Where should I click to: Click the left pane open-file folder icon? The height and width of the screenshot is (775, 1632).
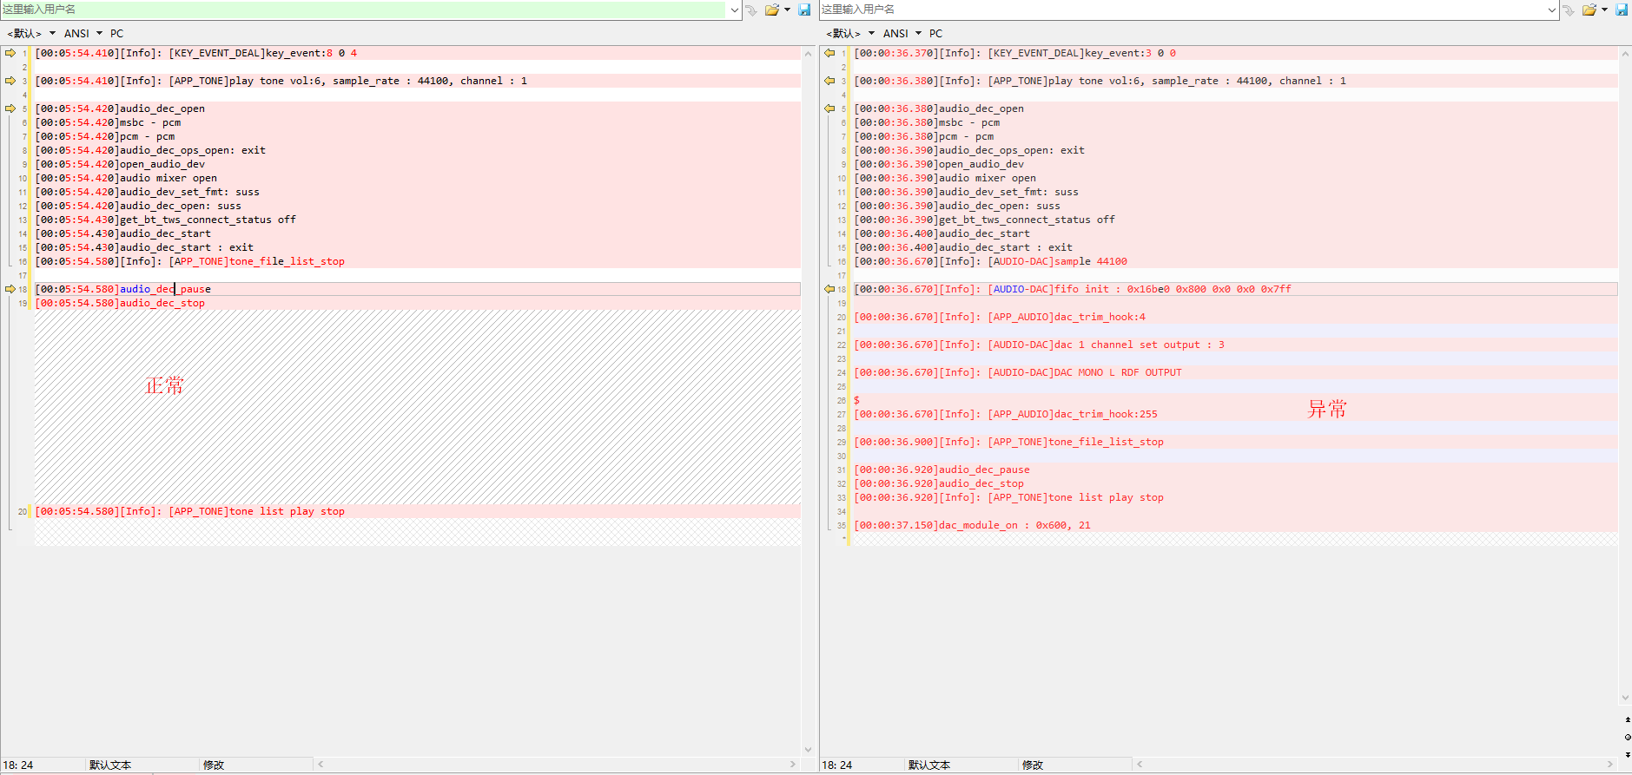pyautogui.click(x=771, y=10)
